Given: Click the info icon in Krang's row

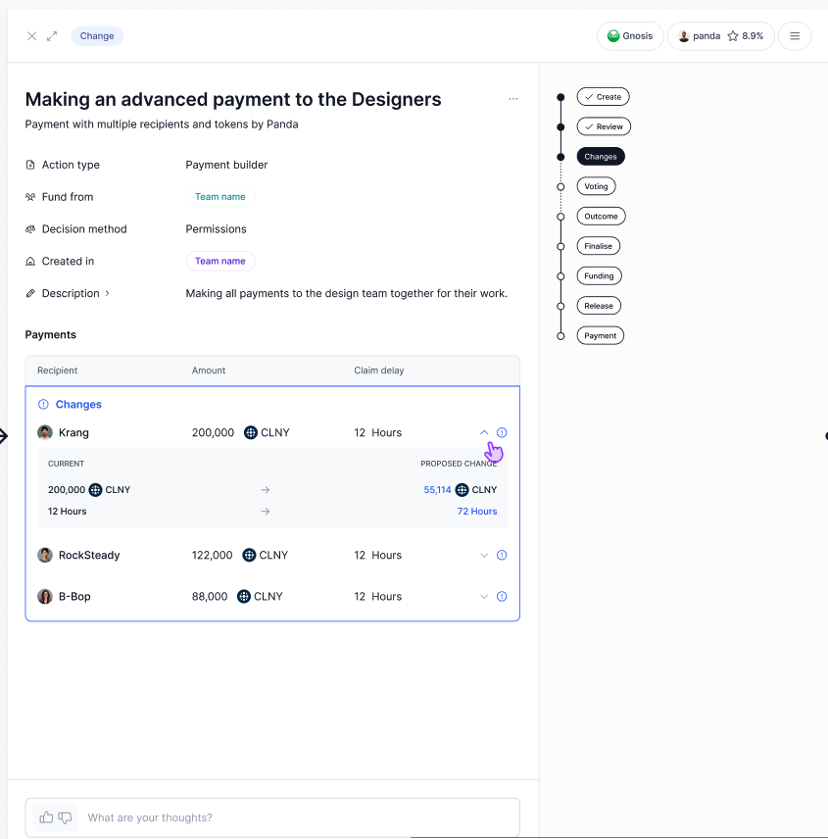Looking at the screenshot, I should tap(502, 432).
